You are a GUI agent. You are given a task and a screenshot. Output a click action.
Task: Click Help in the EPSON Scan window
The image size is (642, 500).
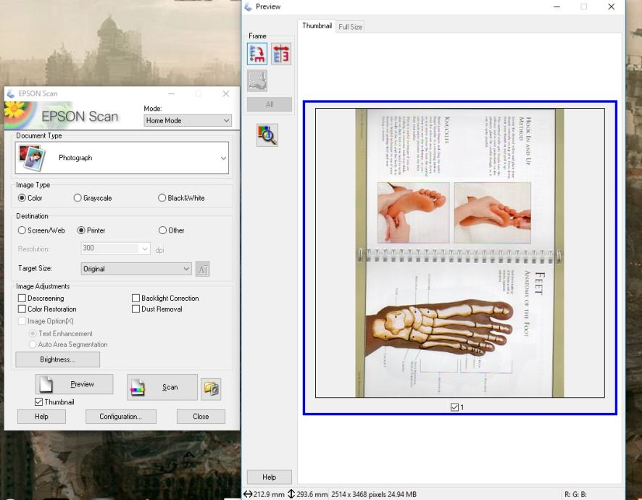[x=41, y=417]
